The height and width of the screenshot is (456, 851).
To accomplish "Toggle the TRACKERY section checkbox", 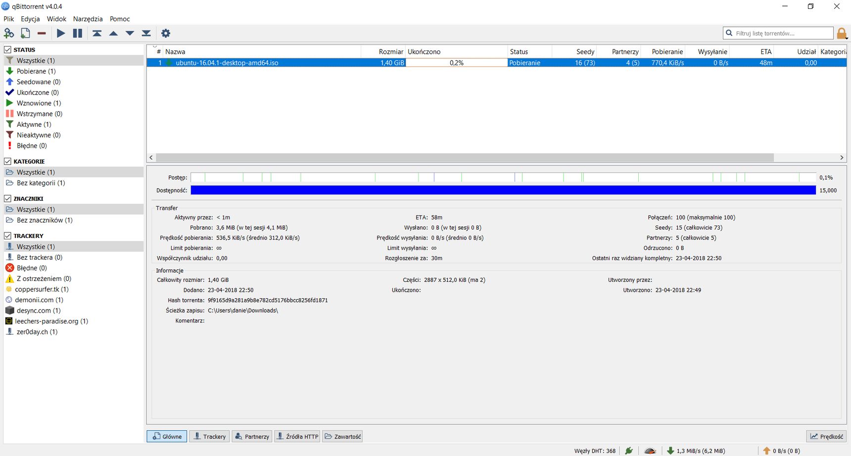I will (8, 235).
